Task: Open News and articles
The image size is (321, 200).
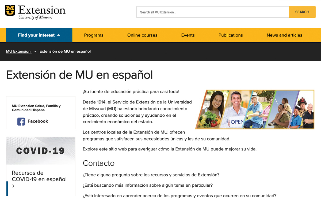Action: [x=284, y=35]
